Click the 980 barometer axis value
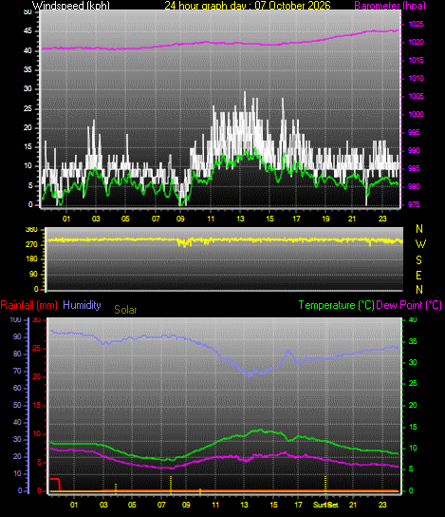 click(x=414, y=186)
